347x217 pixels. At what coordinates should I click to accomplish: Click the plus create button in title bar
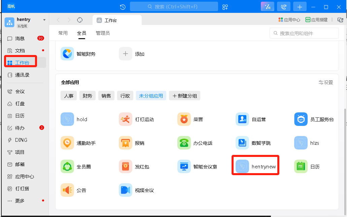click(x=300, y=7)
